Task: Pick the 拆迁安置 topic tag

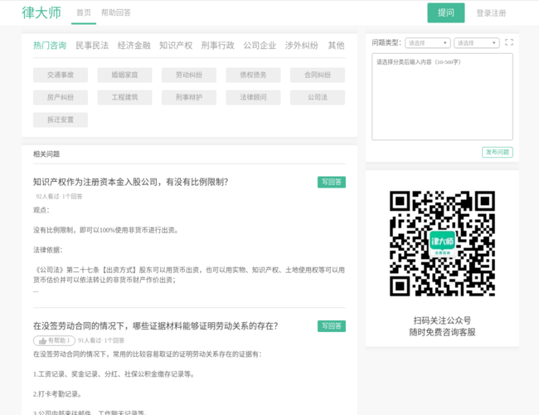Action: 61,120
